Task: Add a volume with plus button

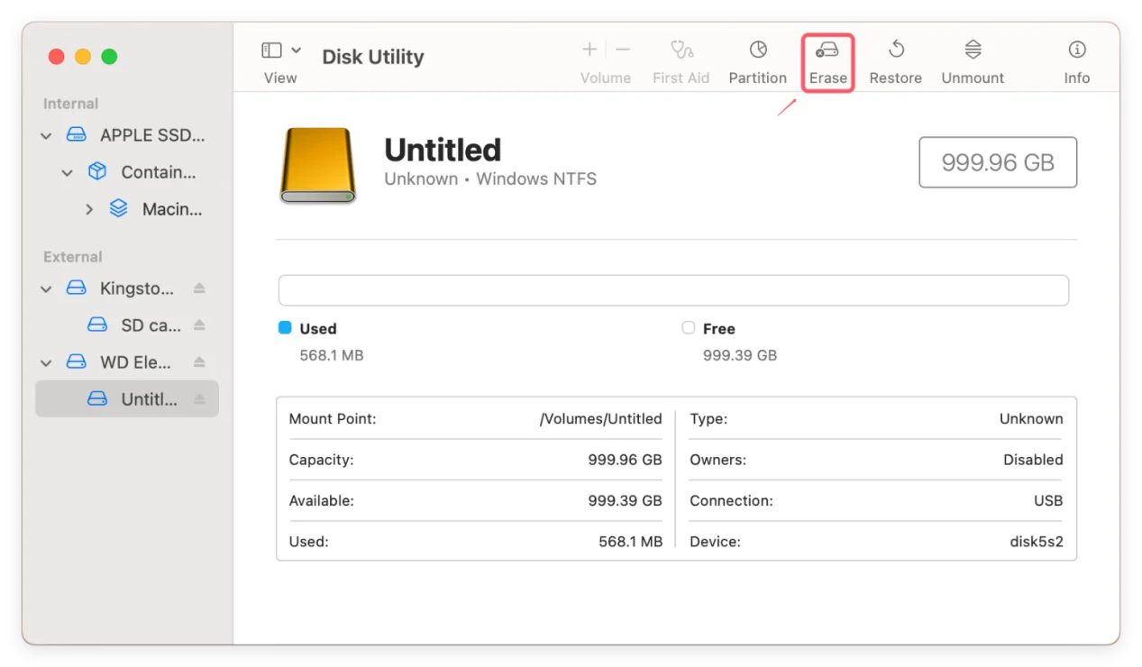Action: click(x=589, y=50)
